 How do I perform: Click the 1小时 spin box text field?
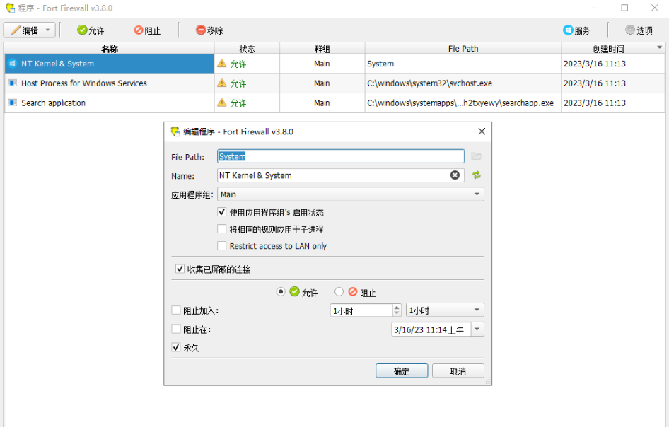pyautogui.click(x=361, y=310)
